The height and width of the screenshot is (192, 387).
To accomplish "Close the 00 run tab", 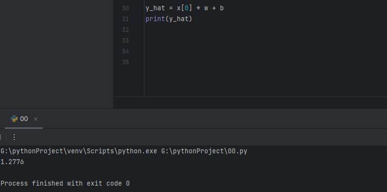I will 36,119.
